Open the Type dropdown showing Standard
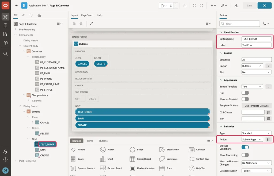Viewport: 274px width, 176px height. 256,133
